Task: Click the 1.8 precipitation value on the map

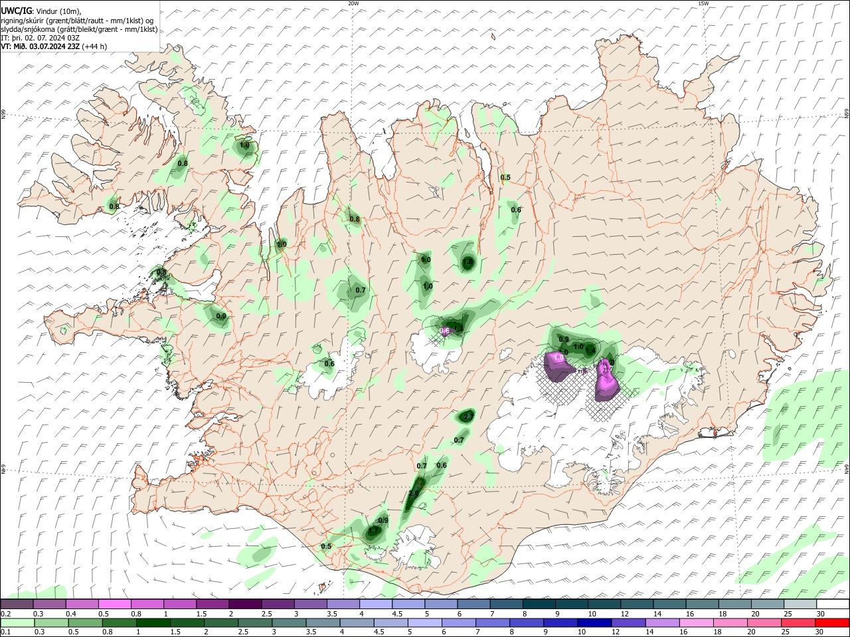Action: (467, 263)
